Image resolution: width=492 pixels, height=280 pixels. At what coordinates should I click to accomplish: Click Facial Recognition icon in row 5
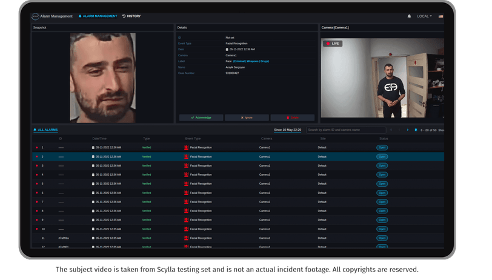pyautogui.click(x=186, y=184)
